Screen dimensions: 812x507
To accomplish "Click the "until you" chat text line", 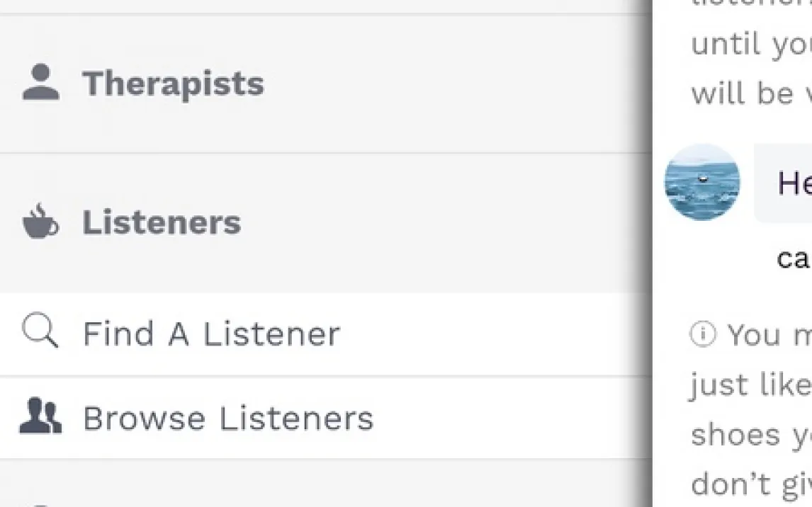I will tap(751, 45).
